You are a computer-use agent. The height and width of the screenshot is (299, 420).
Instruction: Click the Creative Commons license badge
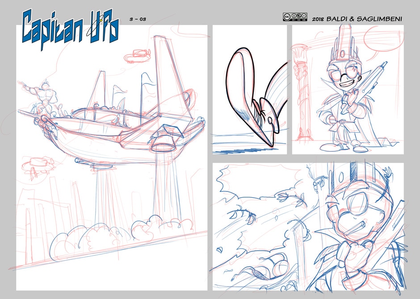click(295, 17)
